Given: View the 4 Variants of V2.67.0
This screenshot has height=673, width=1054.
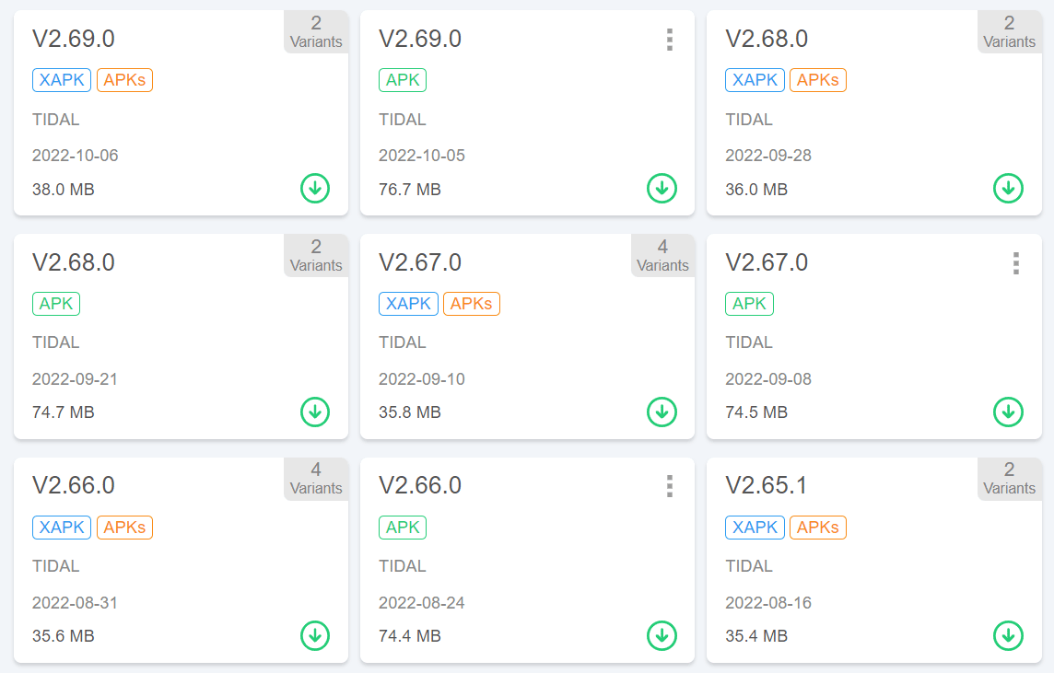Looking at the screenshot, I should [x=662, y=256].
